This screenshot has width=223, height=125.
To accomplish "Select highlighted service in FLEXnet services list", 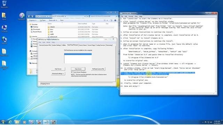I will [x=78, y=54].
